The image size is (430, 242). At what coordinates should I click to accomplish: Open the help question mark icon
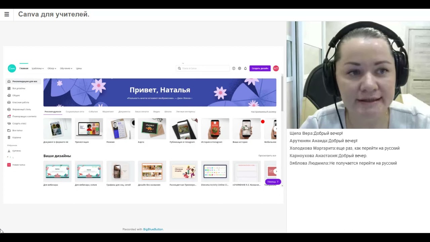234,68
